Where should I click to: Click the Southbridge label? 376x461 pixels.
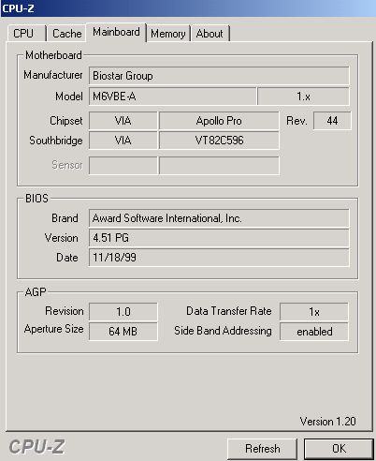pos(56,141)
